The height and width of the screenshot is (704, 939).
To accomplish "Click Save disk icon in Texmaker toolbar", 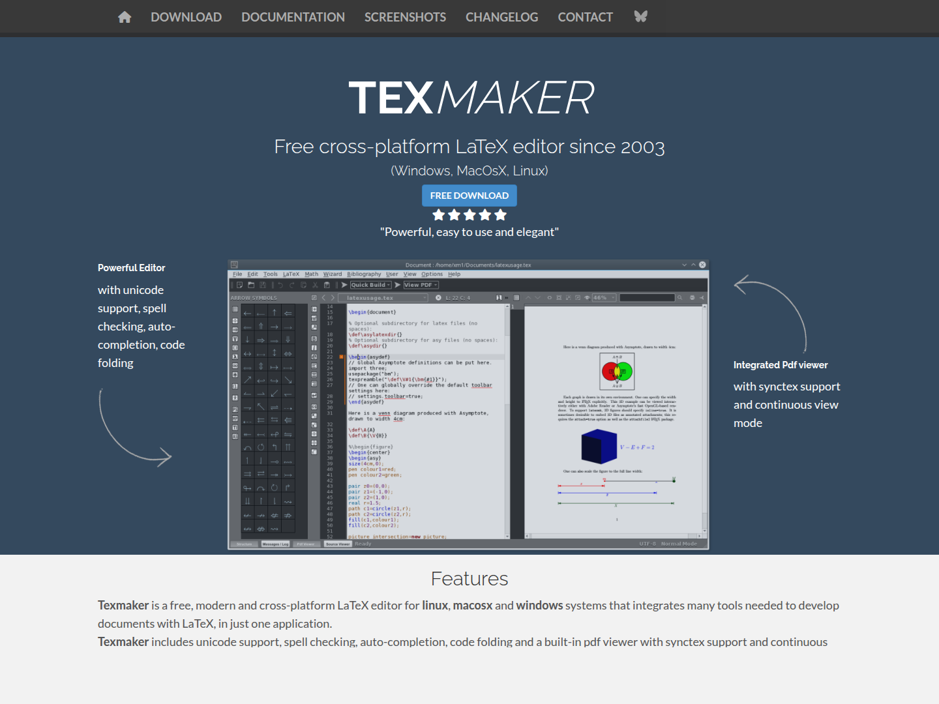I will click(263, 285).
